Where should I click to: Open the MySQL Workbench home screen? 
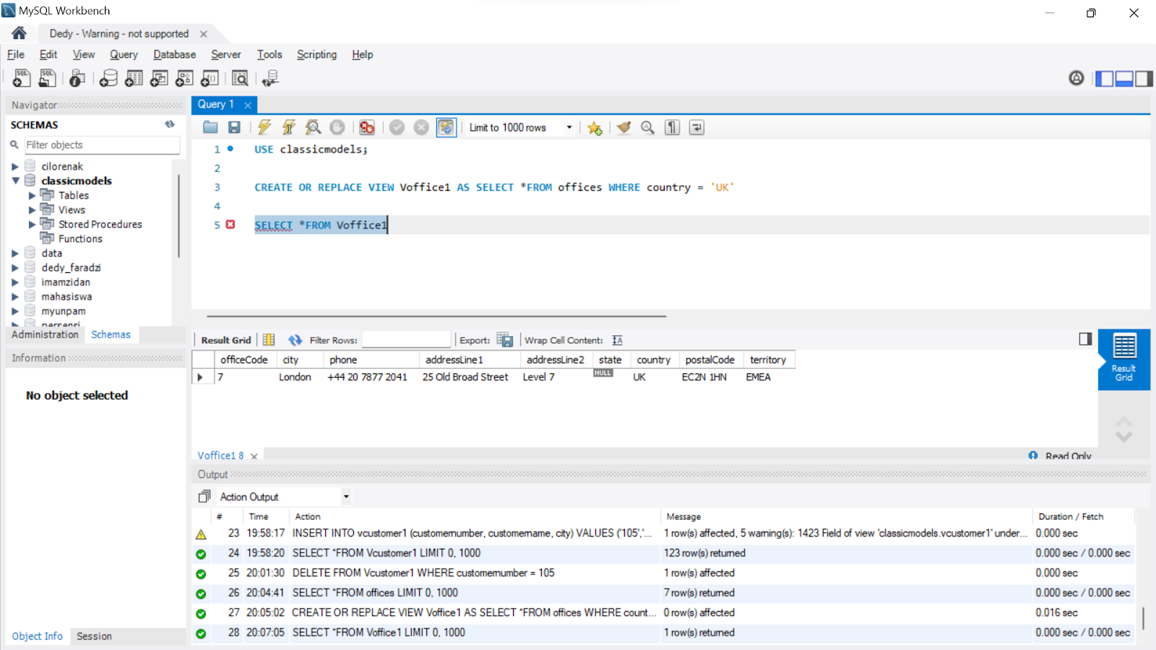[19, 33]
